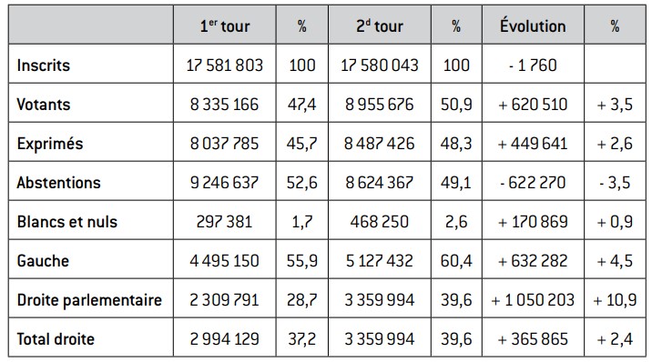Select the 'Total droite' row label
Screen dimensions: 652x362
click(56, 339)
